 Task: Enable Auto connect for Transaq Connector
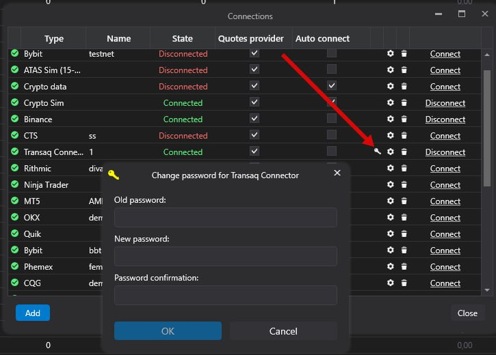(332, 151)
